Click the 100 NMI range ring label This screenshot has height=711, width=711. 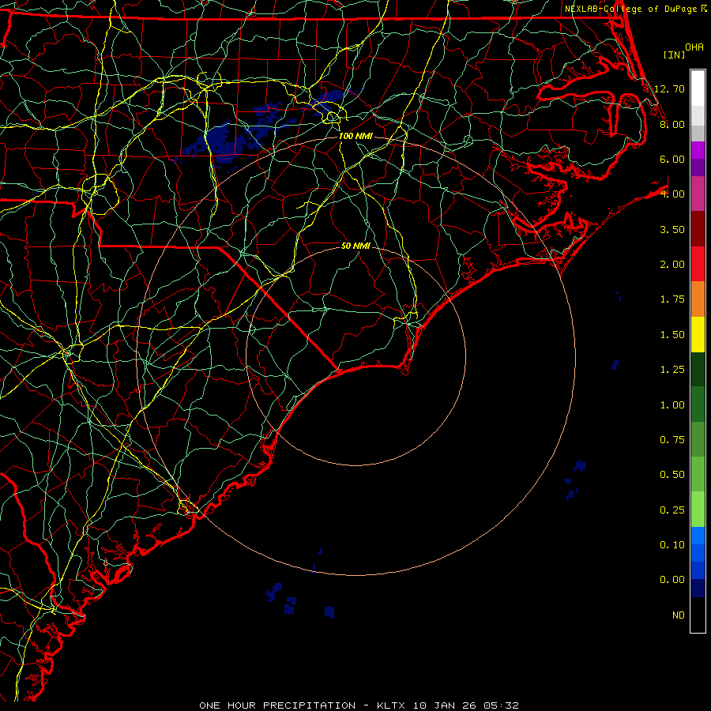(355, 136)
